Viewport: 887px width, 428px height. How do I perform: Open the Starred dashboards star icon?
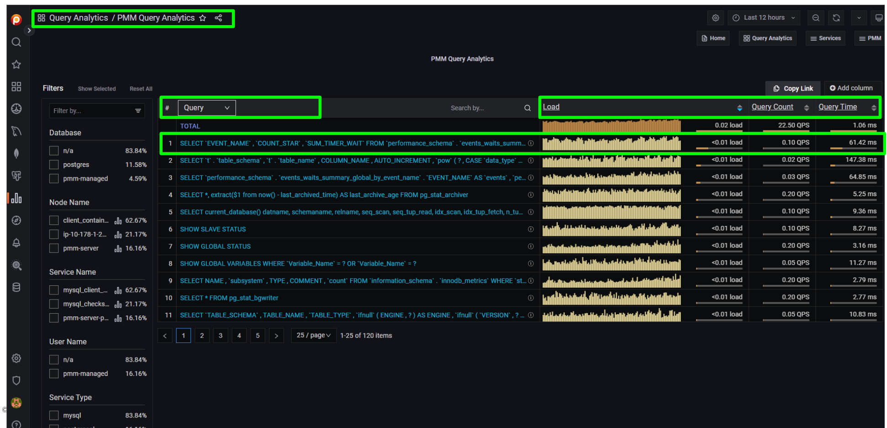pyautogui.click(x=16, y=64)
